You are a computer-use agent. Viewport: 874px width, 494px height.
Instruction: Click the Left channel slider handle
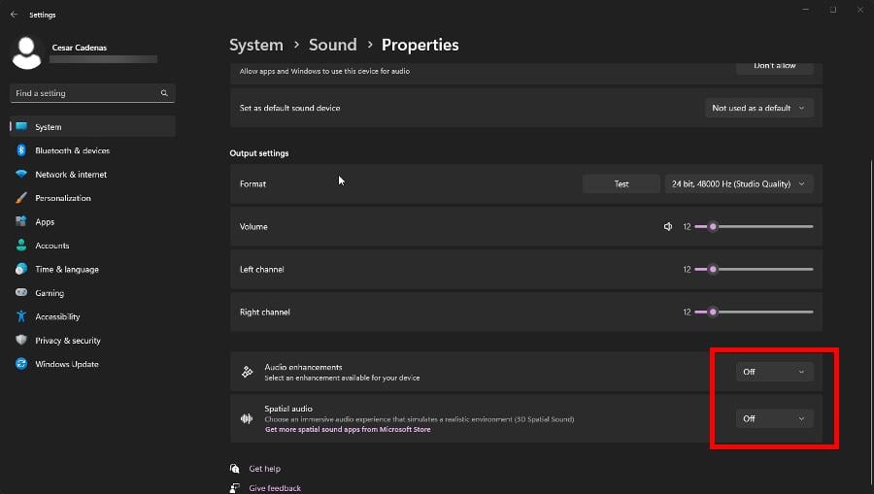[x=713, y=269]
